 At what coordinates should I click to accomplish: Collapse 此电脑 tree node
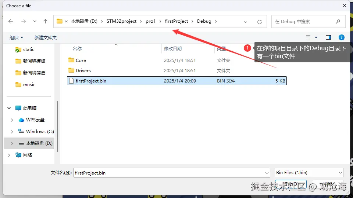point(9,108)
